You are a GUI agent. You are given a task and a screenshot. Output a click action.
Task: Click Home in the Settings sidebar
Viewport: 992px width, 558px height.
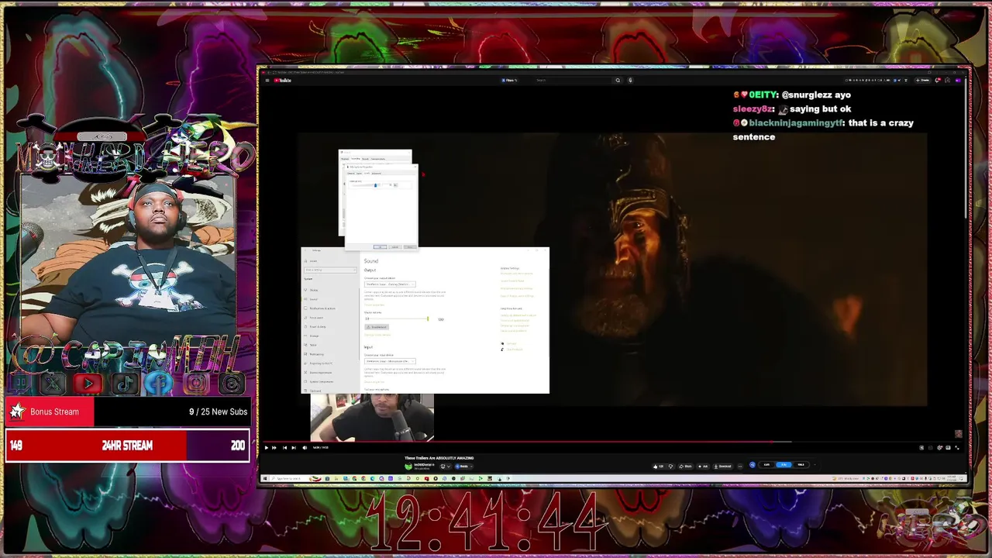[x=313, y=261]
